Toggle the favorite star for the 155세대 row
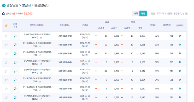Screen dimensions: 194x102 click(6, 45)
